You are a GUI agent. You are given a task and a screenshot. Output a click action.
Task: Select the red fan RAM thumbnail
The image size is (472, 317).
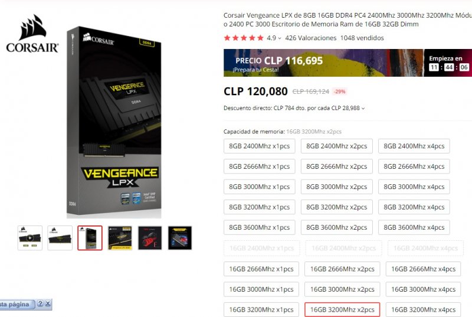[x=150, y=238]
